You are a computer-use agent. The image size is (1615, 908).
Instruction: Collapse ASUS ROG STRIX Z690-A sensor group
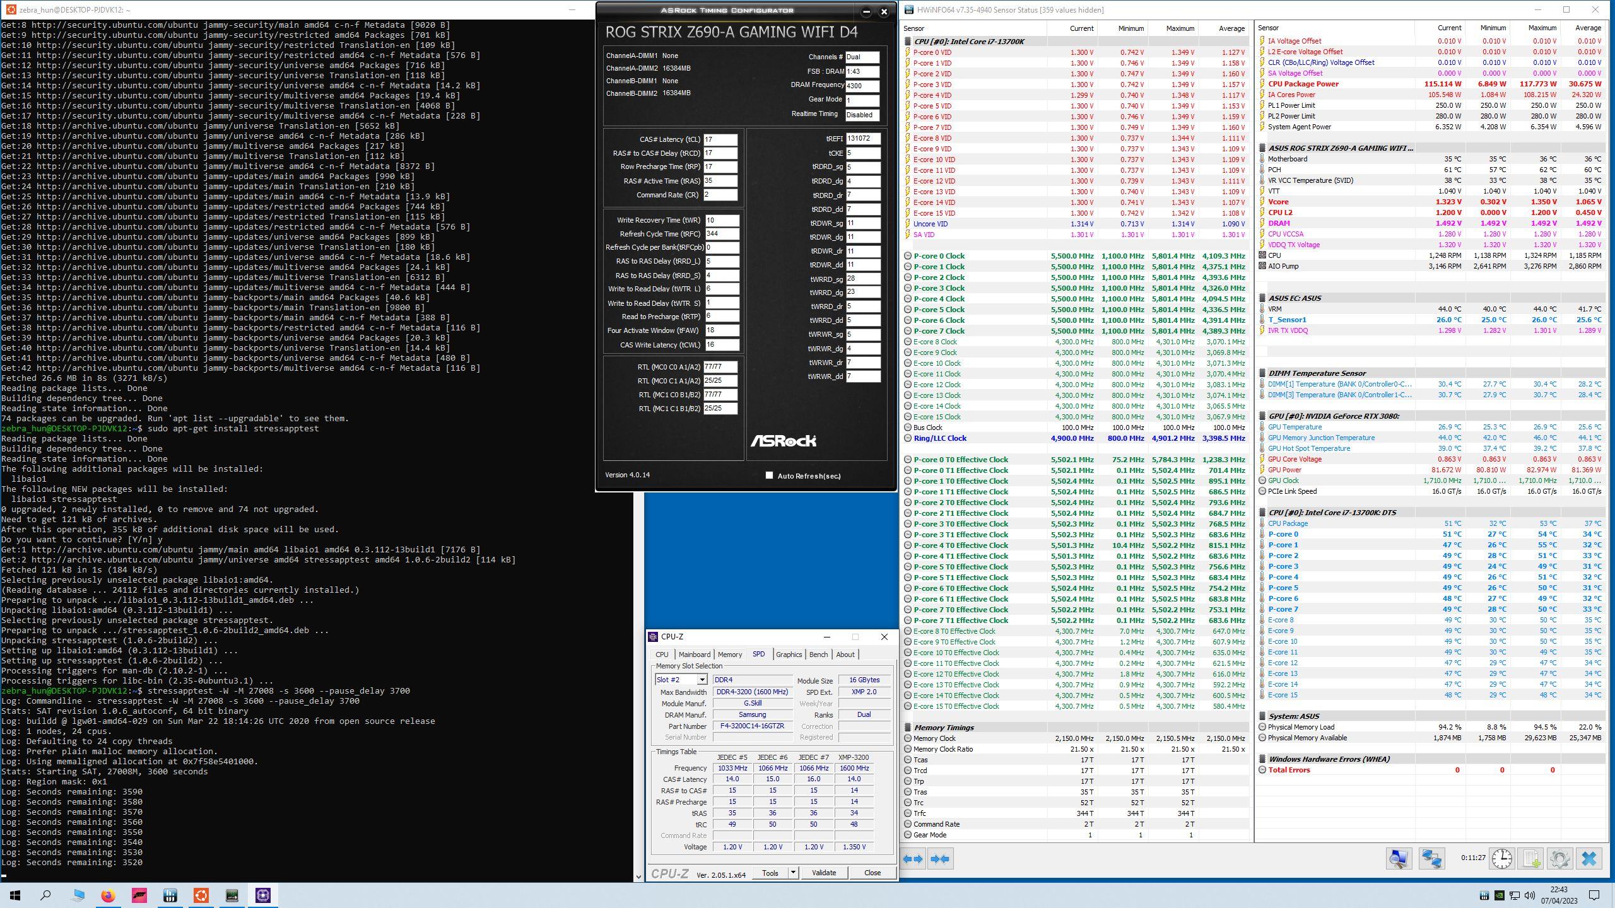1262,148
